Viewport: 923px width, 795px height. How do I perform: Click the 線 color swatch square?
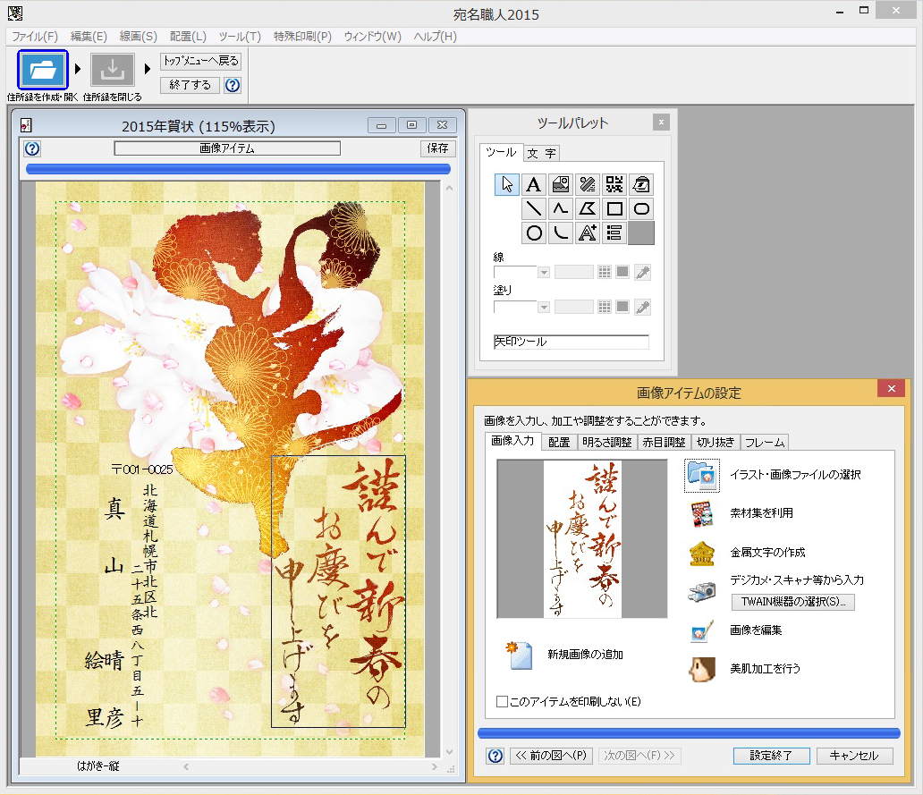tap(622, 272)
